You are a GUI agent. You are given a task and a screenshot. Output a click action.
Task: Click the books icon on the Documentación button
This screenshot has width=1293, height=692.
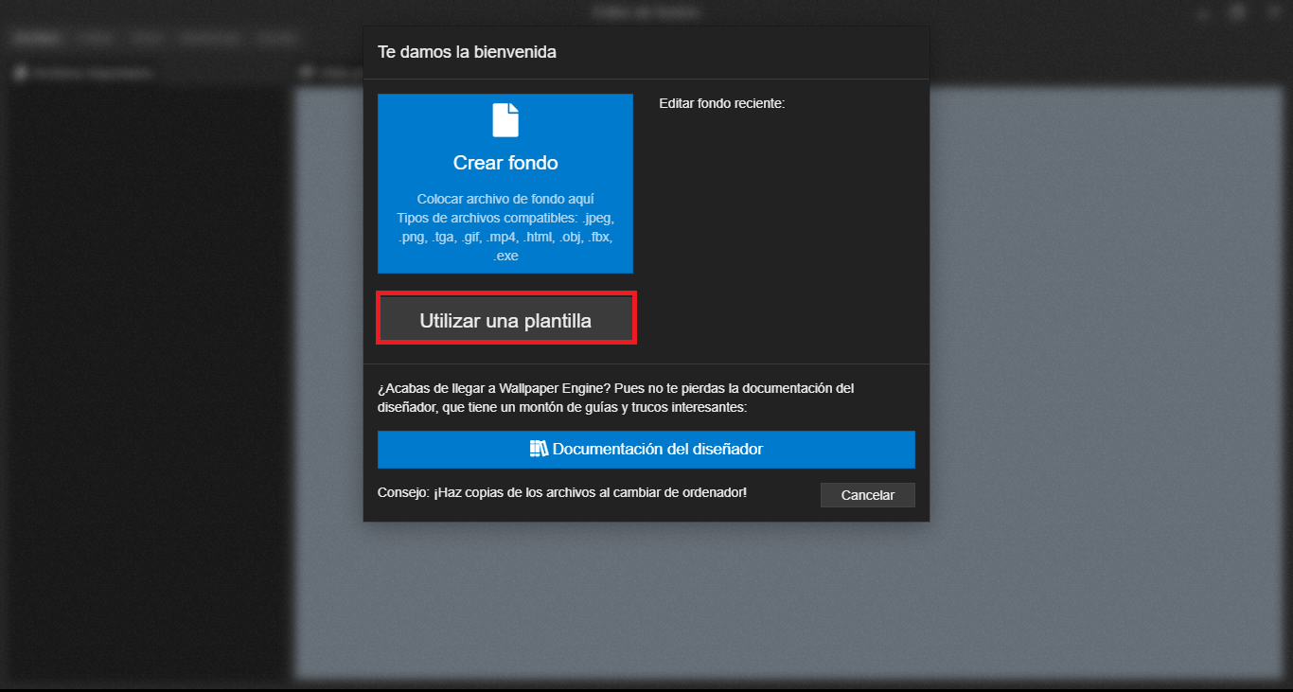[x=539, y=449]
